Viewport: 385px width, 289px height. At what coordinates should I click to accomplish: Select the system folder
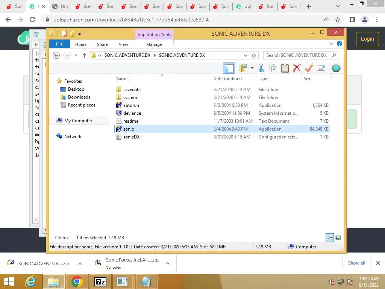222,97
